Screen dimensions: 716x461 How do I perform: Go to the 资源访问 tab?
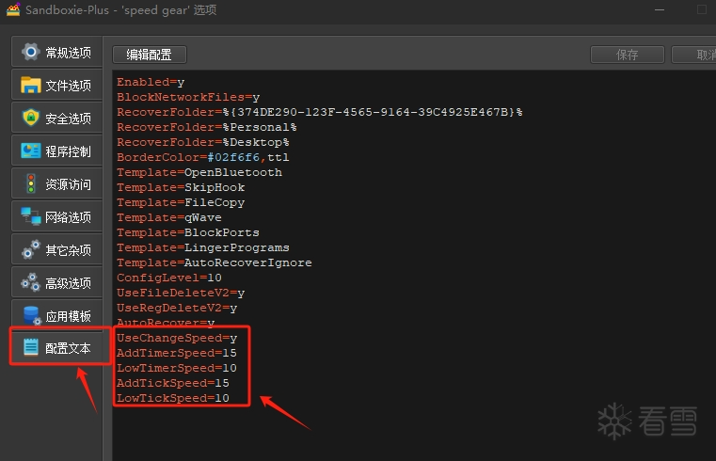(x=56, y=184)
